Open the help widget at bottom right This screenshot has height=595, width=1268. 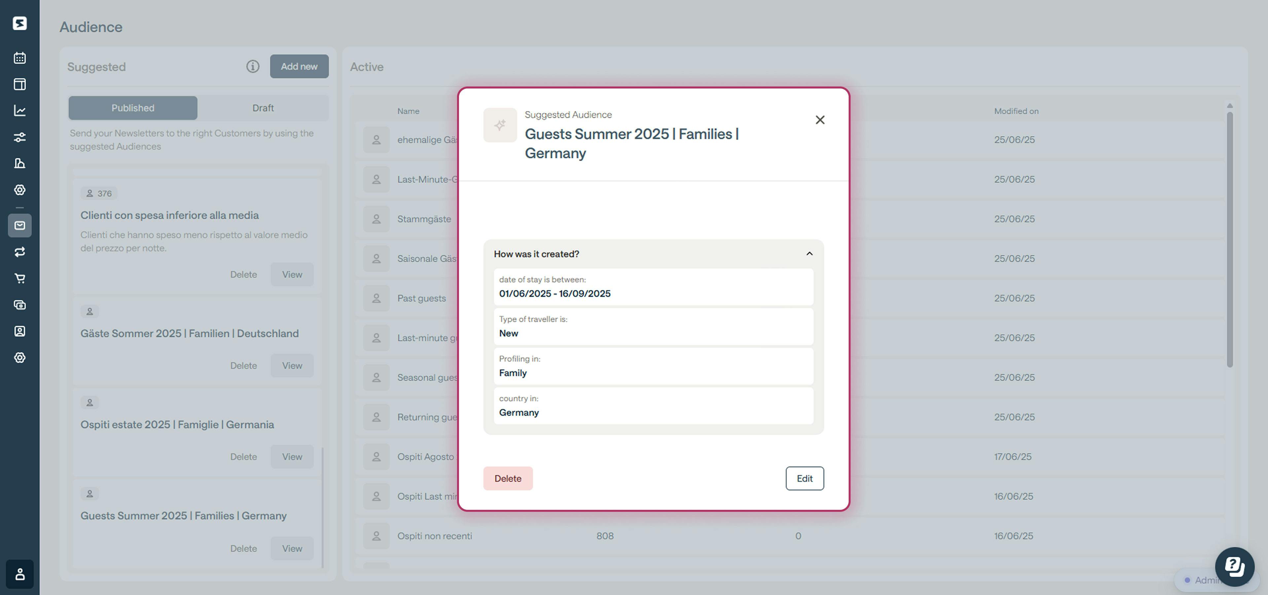pos(1235,567)
